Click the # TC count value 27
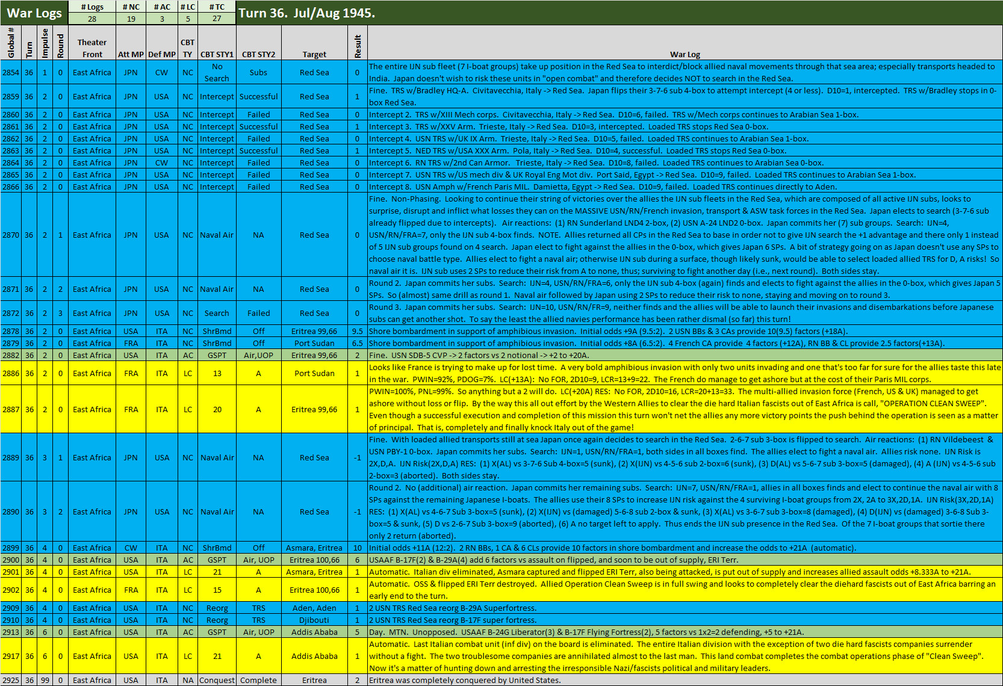The width and height of the screenshot is (1003, 686). [217, 19]
